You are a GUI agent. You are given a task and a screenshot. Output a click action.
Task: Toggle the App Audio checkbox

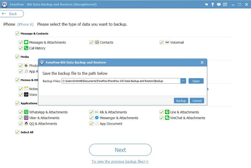pos(21,71)
